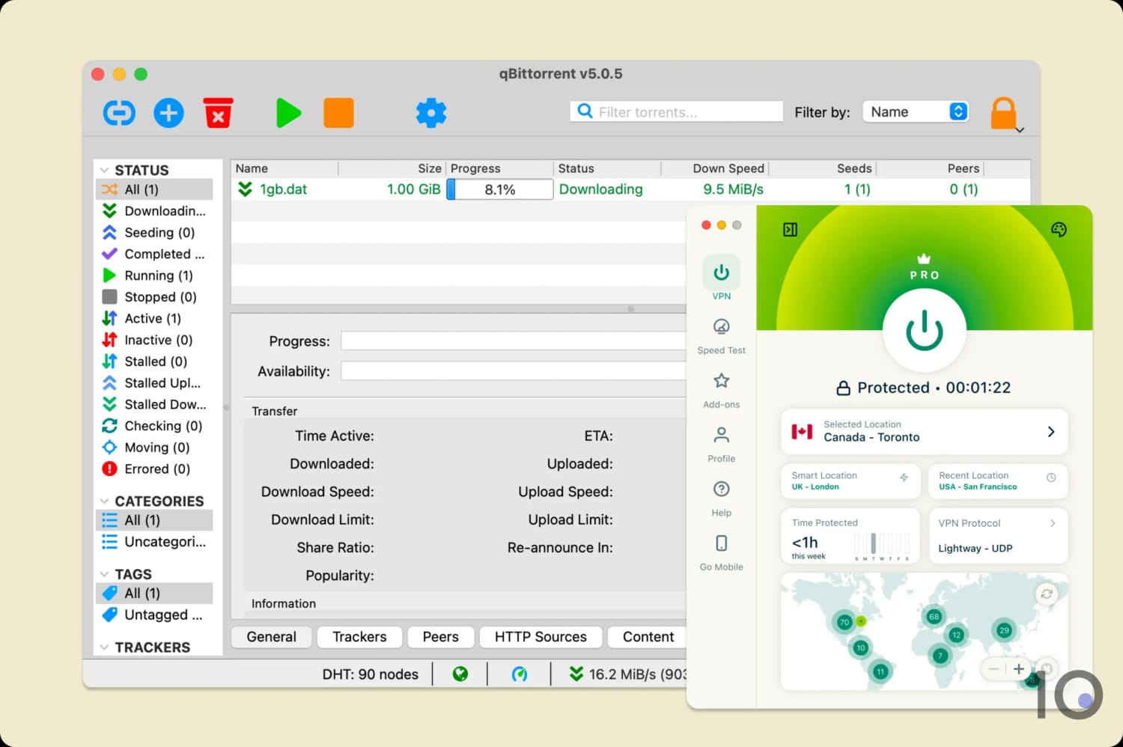The image size is (1123, 747).
Task: Select Stalled Uploading status filter
Action: coord(154,382)
